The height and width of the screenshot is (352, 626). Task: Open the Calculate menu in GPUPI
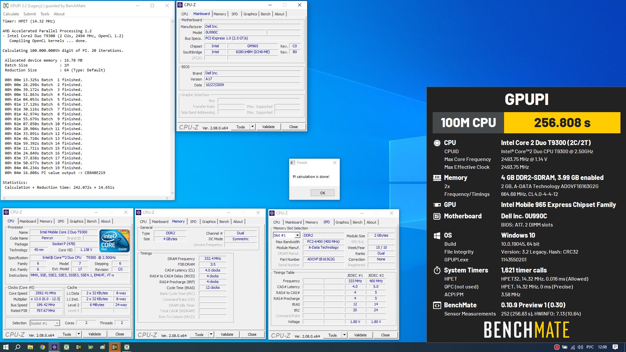click(11, 14)
